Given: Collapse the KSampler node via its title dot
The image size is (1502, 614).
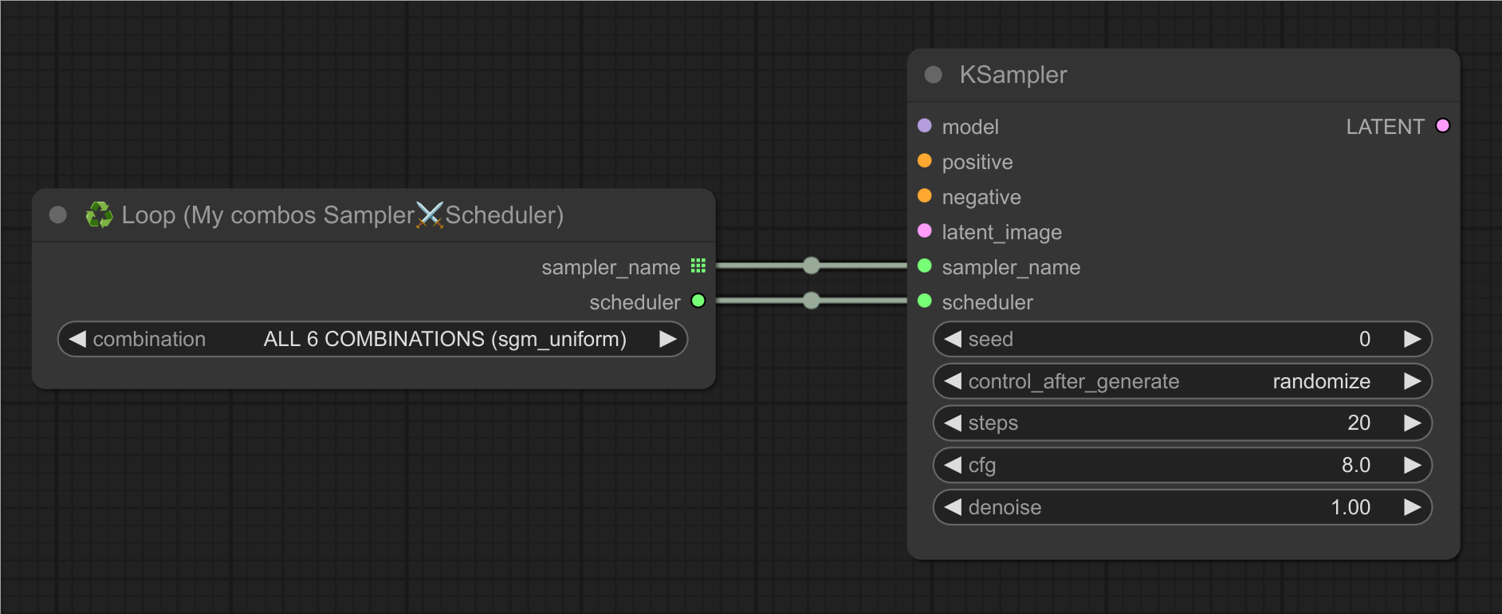Looking at the screenshot, I should [x=933, y=75].
